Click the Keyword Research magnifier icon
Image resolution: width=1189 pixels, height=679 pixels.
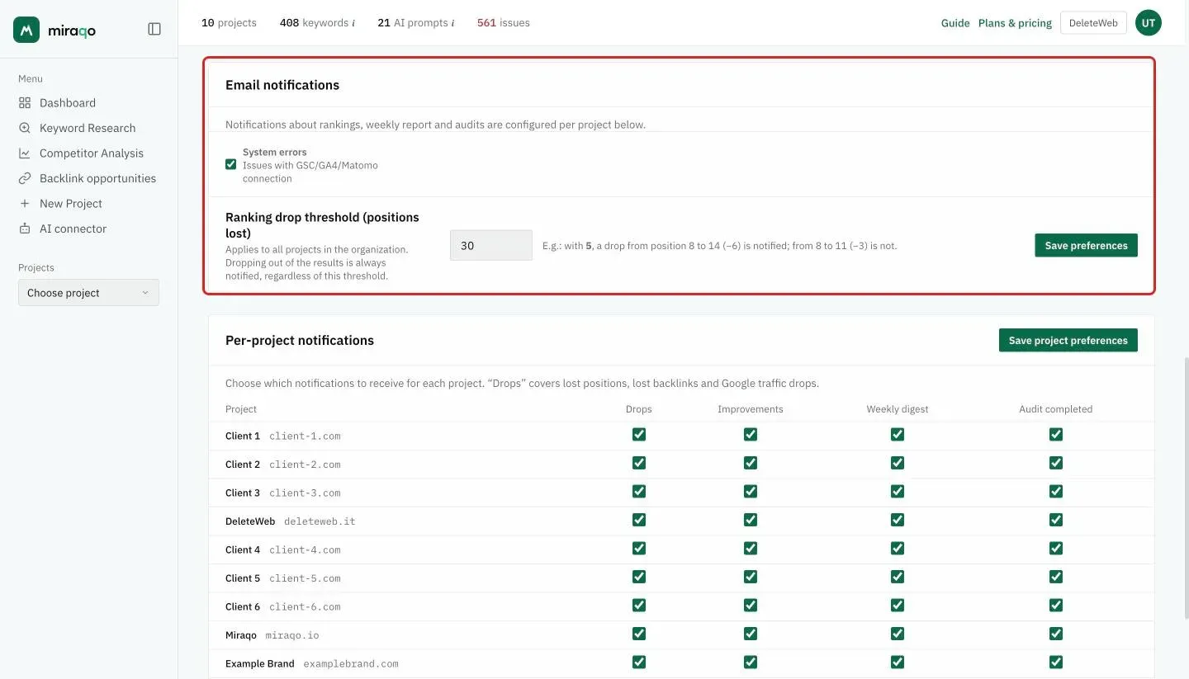pos(25,128)
